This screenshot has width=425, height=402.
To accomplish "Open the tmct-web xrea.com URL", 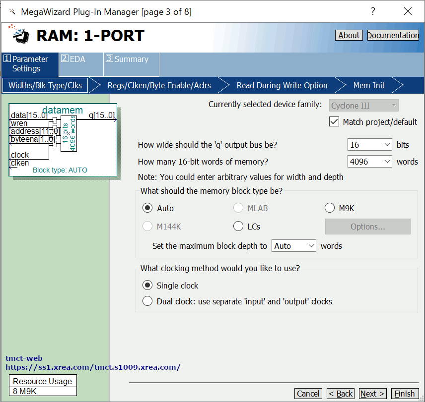I will pos(93,367).
